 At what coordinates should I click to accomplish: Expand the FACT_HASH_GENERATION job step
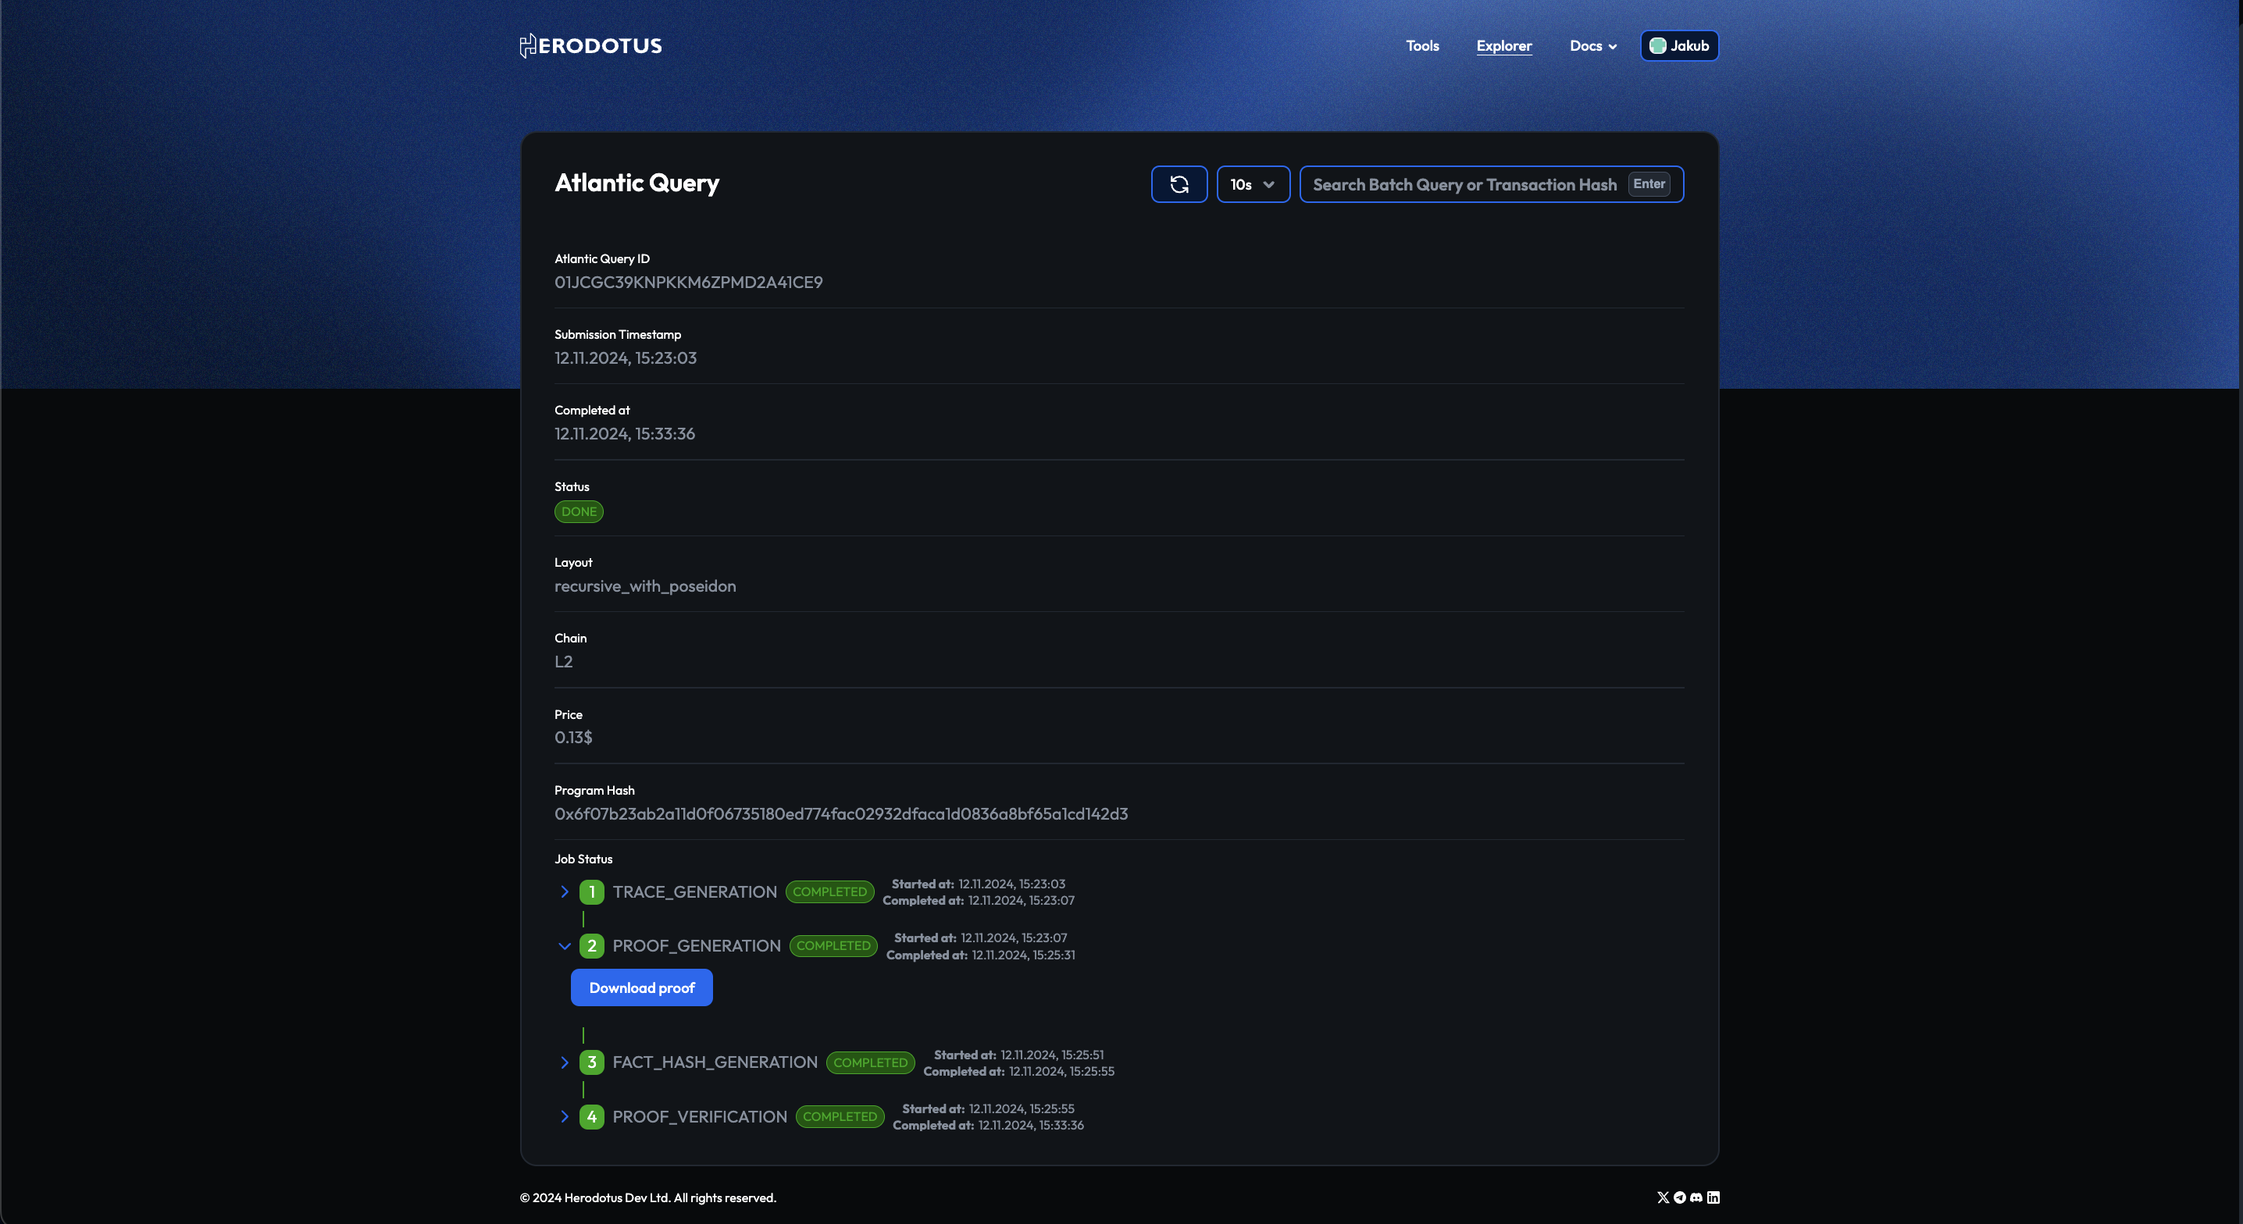click(x=564, y=1063)
